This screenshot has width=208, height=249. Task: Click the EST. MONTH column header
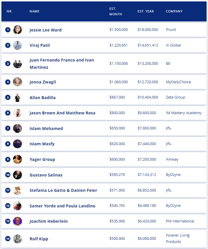pyautogui.click(x=116, y=12)
